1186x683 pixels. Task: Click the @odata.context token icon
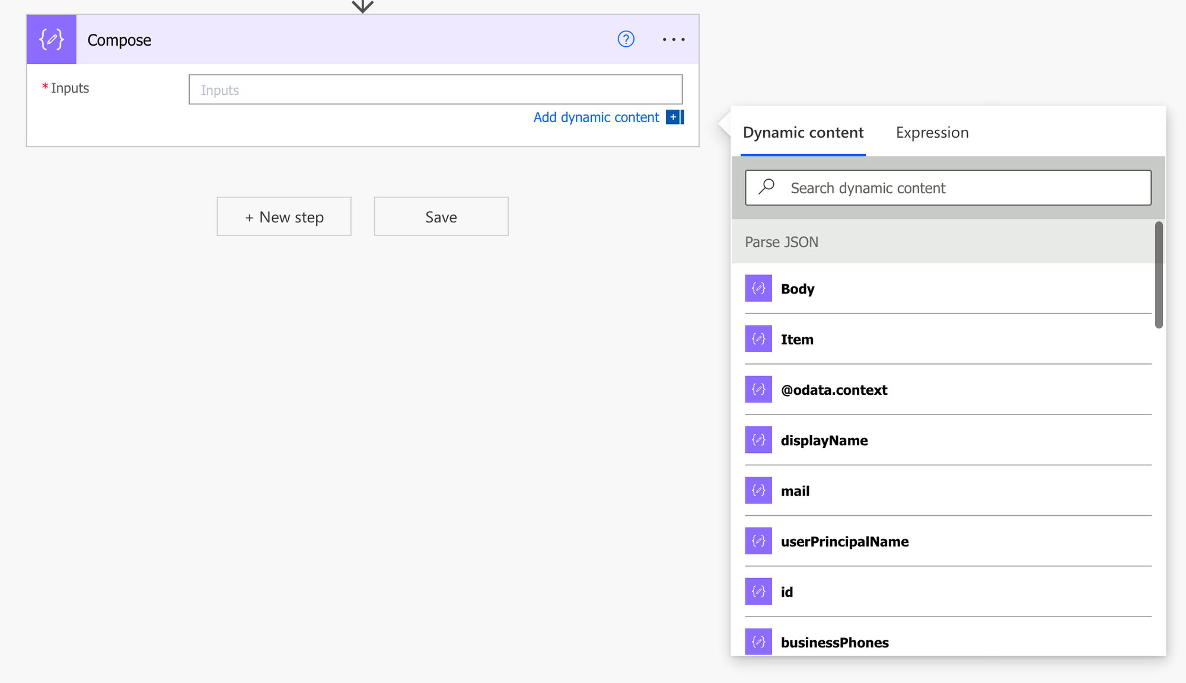758,390
